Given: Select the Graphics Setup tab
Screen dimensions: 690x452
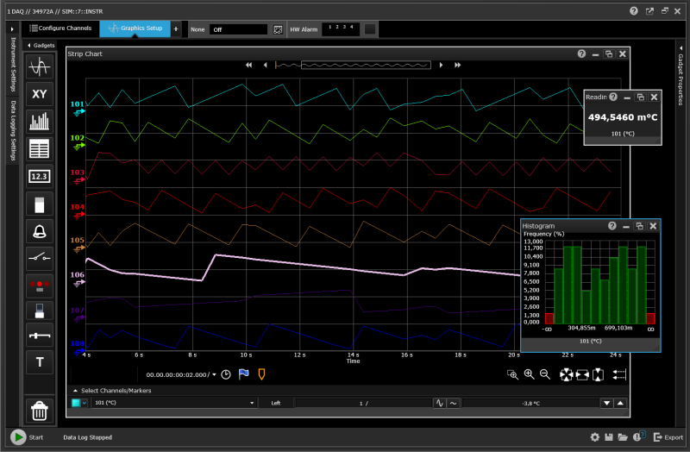Looking at the screenshot, I should (x=135, y=28).
